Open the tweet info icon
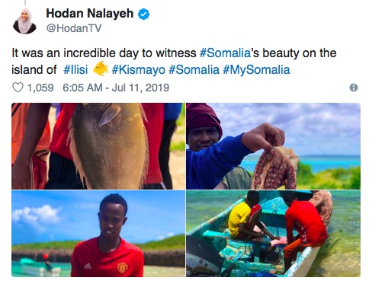 click(x=354, y=88)
